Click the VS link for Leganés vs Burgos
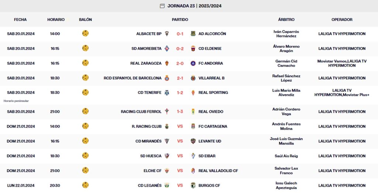This screenshot has width=378, height=193. 180,185
